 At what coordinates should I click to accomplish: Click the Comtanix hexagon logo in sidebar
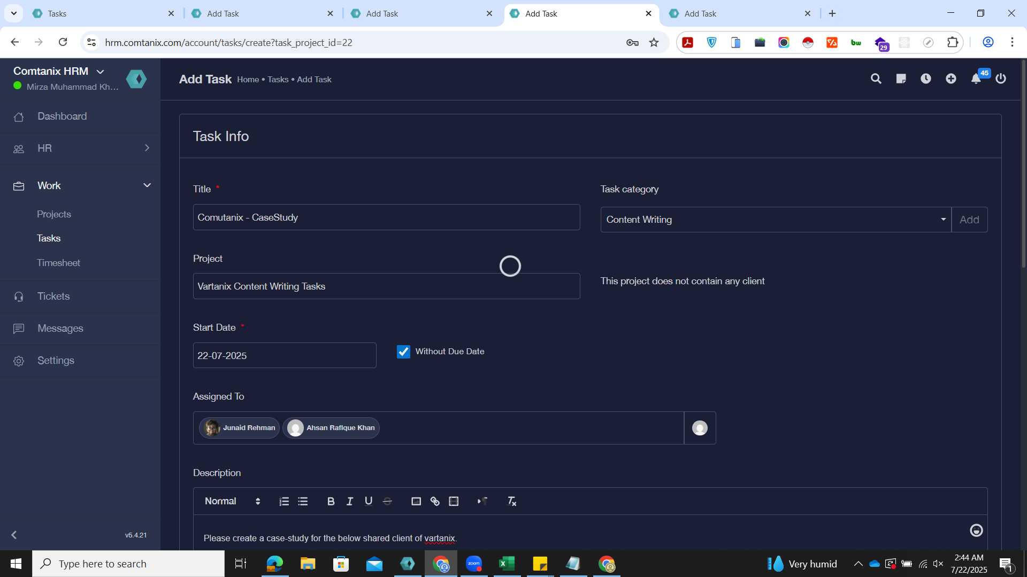[136, 79]
